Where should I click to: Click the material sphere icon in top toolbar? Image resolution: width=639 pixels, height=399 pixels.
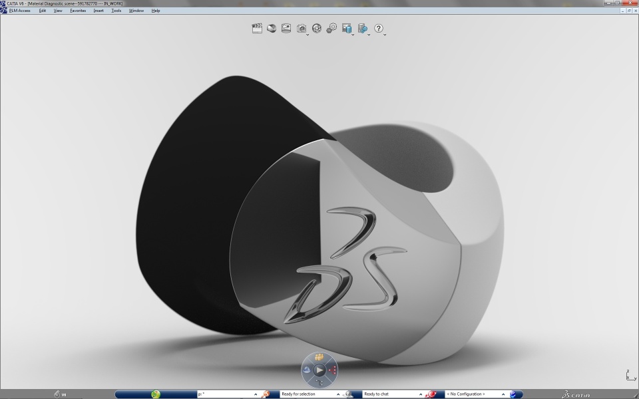point(272,28)
